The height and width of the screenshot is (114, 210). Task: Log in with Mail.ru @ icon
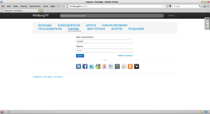pos(117,67)
